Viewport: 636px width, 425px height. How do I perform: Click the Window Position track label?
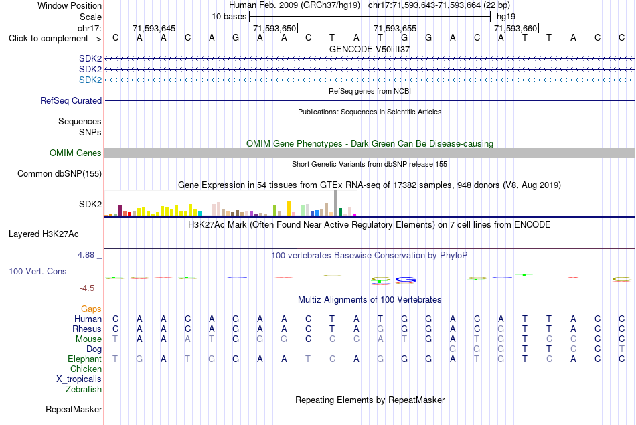coord(70,5)
